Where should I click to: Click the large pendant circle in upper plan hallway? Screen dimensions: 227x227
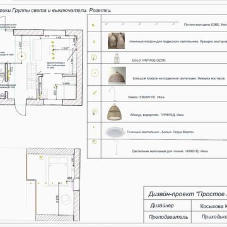21,56
